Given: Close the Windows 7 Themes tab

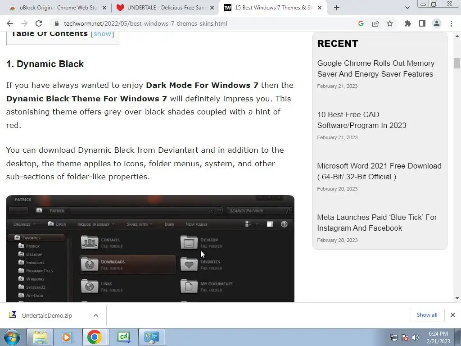Looking at the screenshot, I should (320, 8).
